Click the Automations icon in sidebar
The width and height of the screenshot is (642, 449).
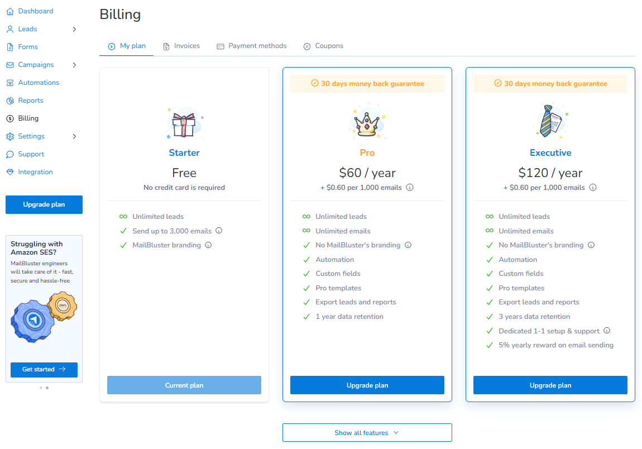point(10,83)
